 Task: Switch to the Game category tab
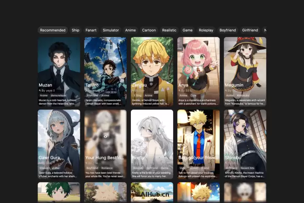point(187,30)
